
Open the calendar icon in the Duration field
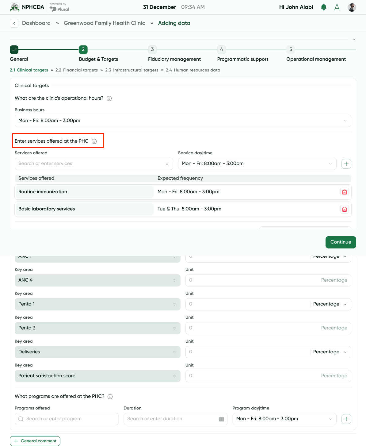[221, 419]
